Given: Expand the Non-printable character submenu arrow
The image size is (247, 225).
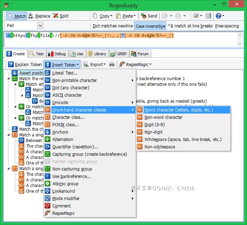Looking at the screenshot, I should (x=133, y=81).
